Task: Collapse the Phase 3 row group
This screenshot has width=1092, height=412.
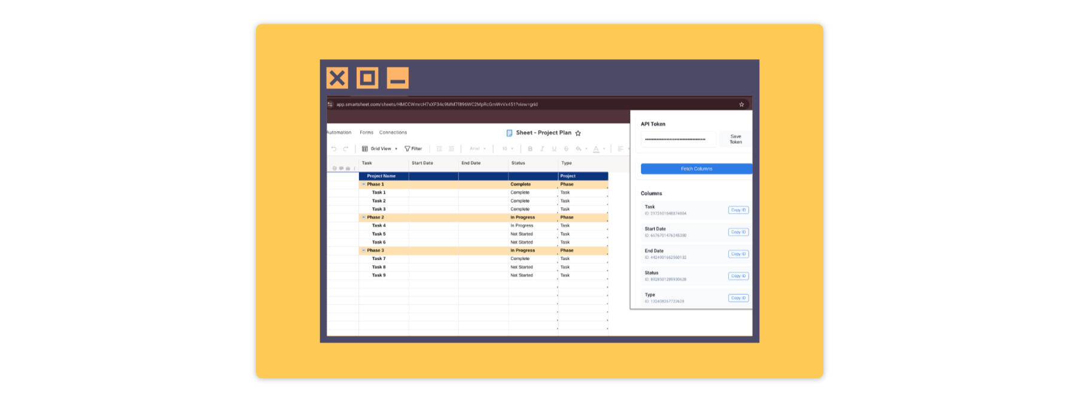Action: click(363, 250)
